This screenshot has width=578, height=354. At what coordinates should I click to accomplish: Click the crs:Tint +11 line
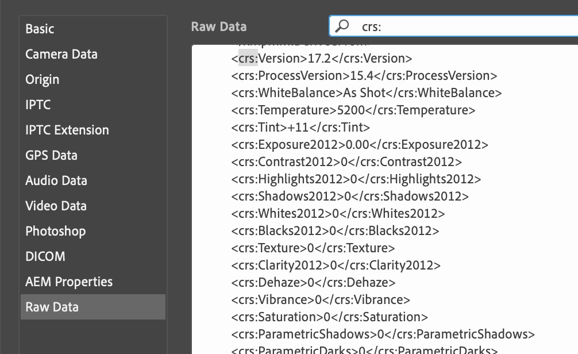click(300, 127)
